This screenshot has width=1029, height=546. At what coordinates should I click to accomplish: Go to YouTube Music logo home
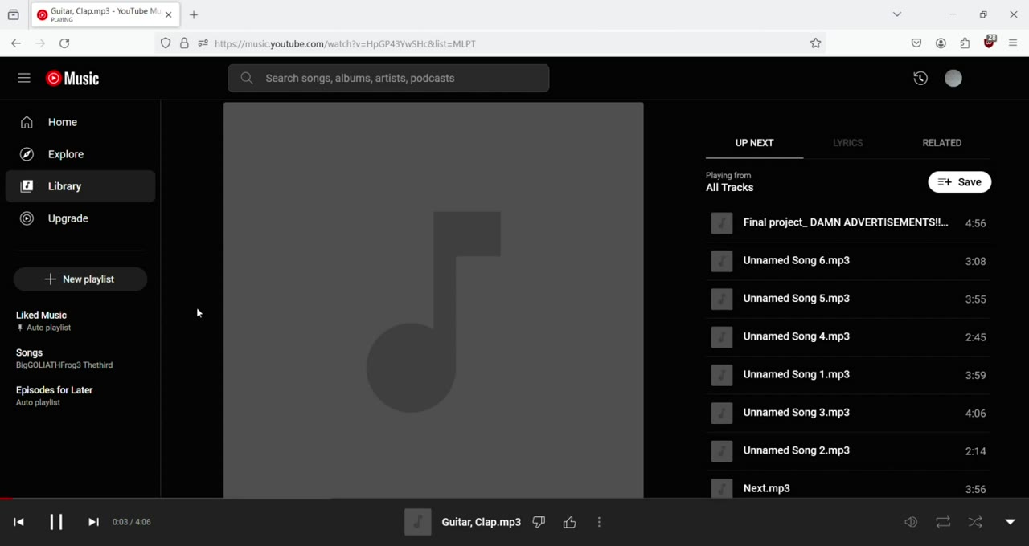[x=73, y=78]
